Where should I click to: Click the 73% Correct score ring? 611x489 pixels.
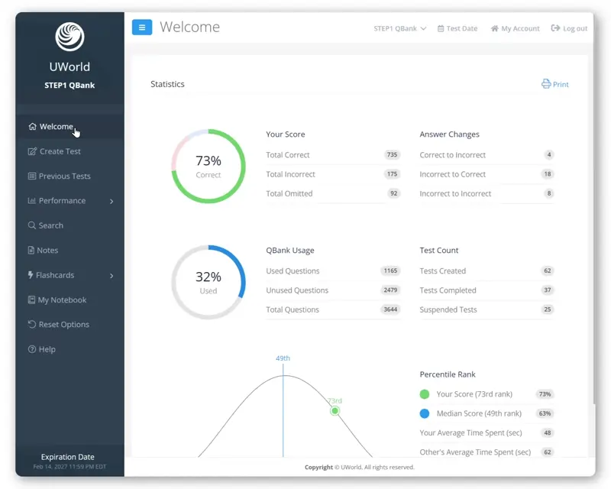209,166
